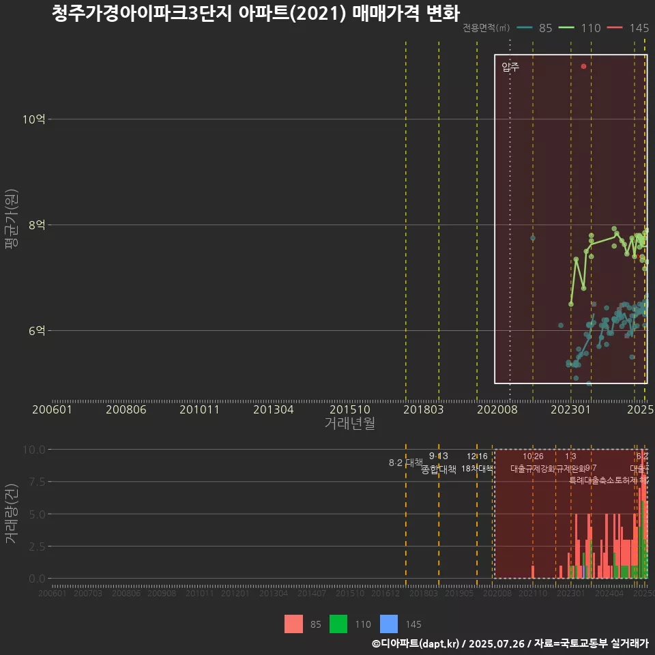
Task: Click the '8억' y-axis label
Action: click(x=37, y=225)
